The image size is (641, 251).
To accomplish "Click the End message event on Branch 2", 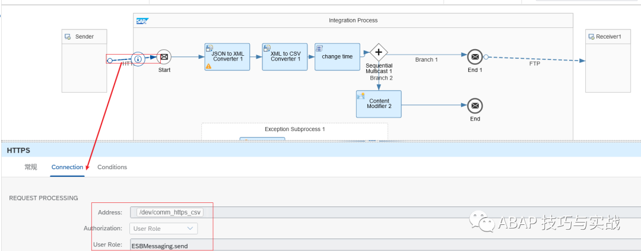I will point(474,106).
